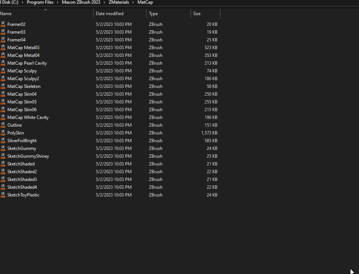Select the PolySkin file icon
This screenshot has height=274, width=359.
pyautogui.click(x=3, y=133)
